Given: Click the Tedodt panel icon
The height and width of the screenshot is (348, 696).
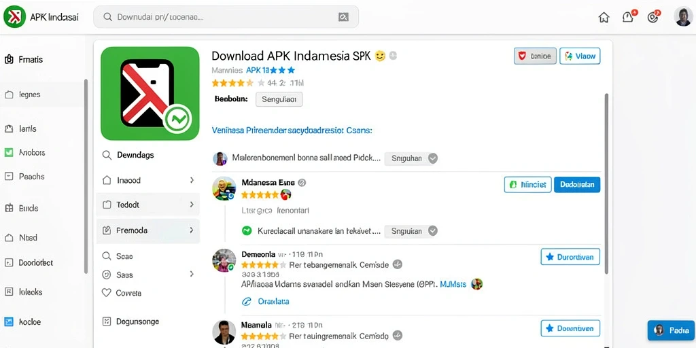Looking at the screenshot, I should pos(107,205).
